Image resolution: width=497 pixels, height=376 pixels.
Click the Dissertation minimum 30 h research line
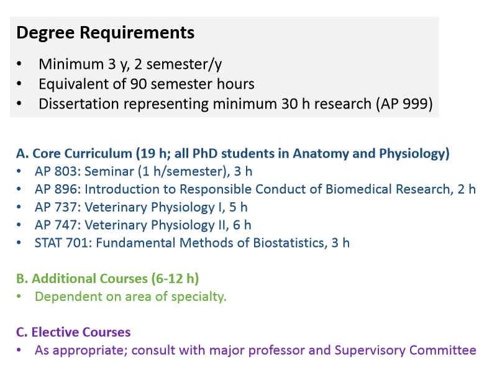tap(235, 104)
